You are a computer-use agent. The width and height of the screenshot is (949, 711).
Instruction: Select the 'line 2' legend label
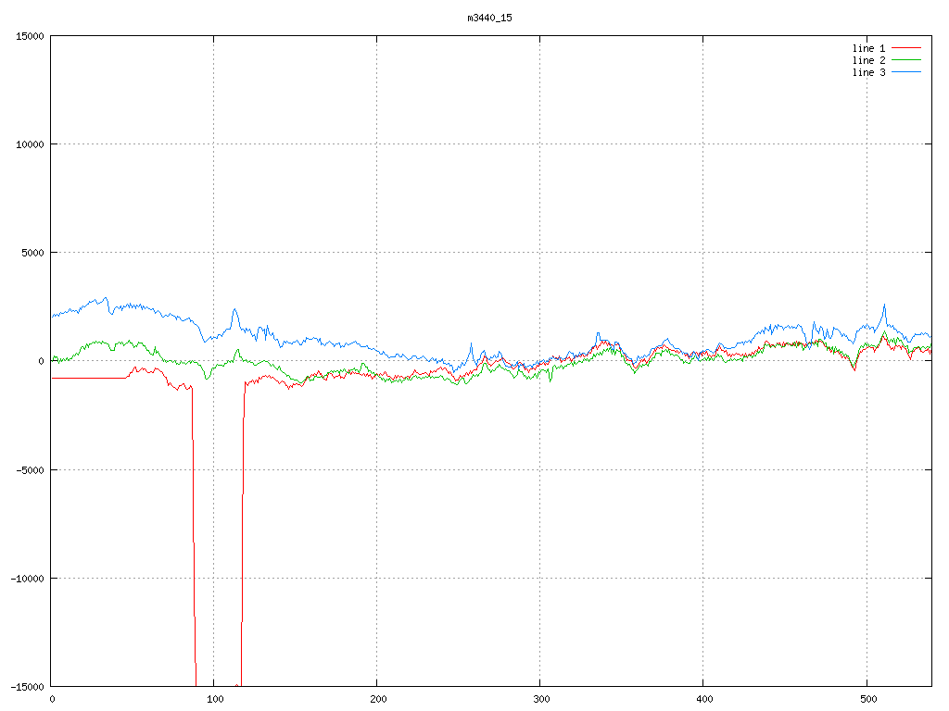tap(868, 59)
